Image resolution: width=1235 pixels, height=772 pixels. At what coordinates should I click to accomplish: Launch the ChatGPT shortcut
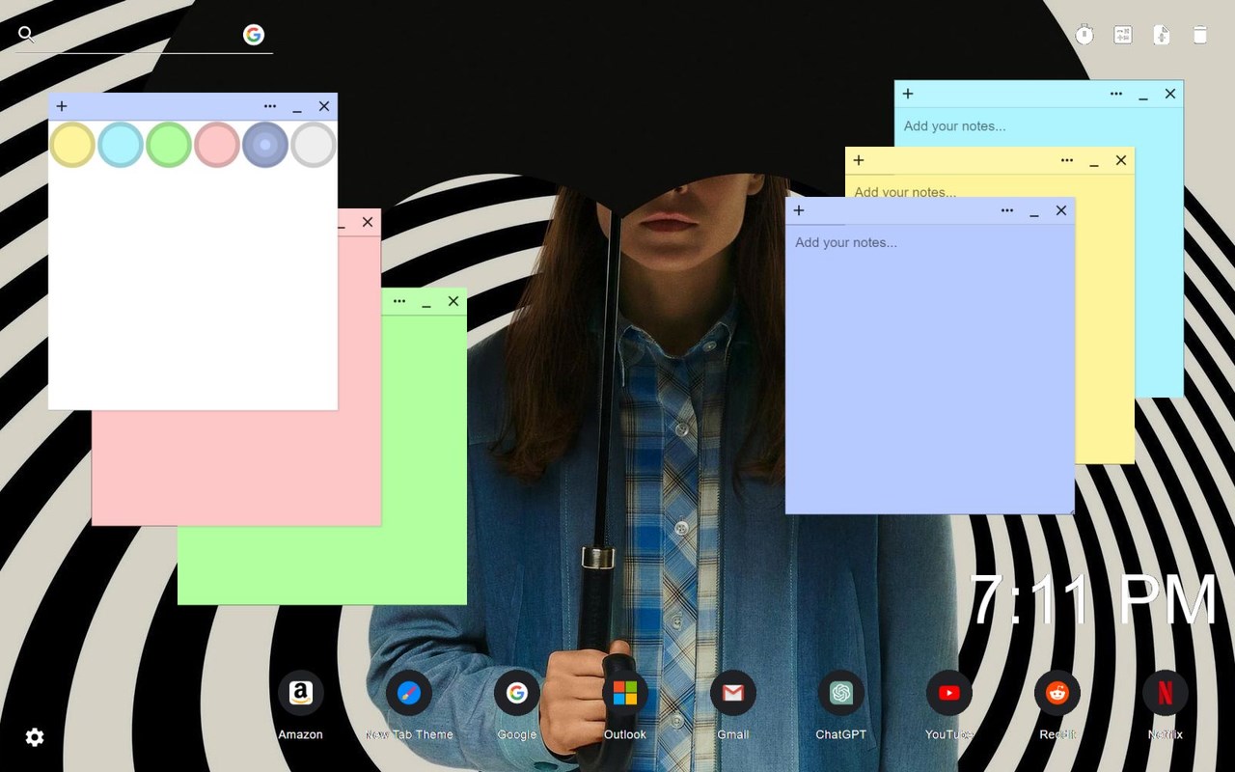pyautogui.click(x=841, y=693)
